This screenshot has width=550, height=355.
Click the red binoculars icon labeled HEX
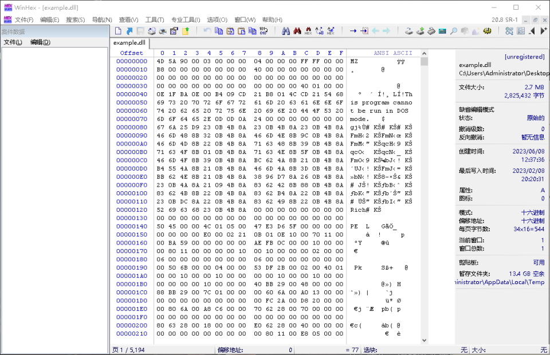point(308,31)
